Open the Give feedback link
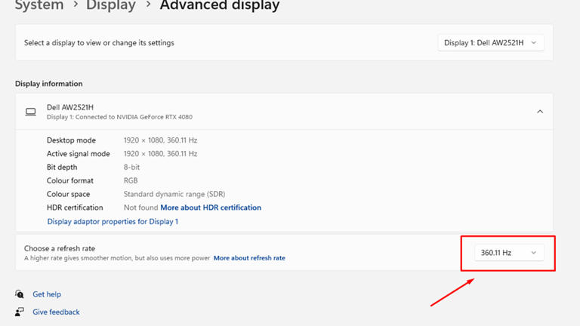The width and height of the screenshot is (580, 326). [x=56, y=312]
